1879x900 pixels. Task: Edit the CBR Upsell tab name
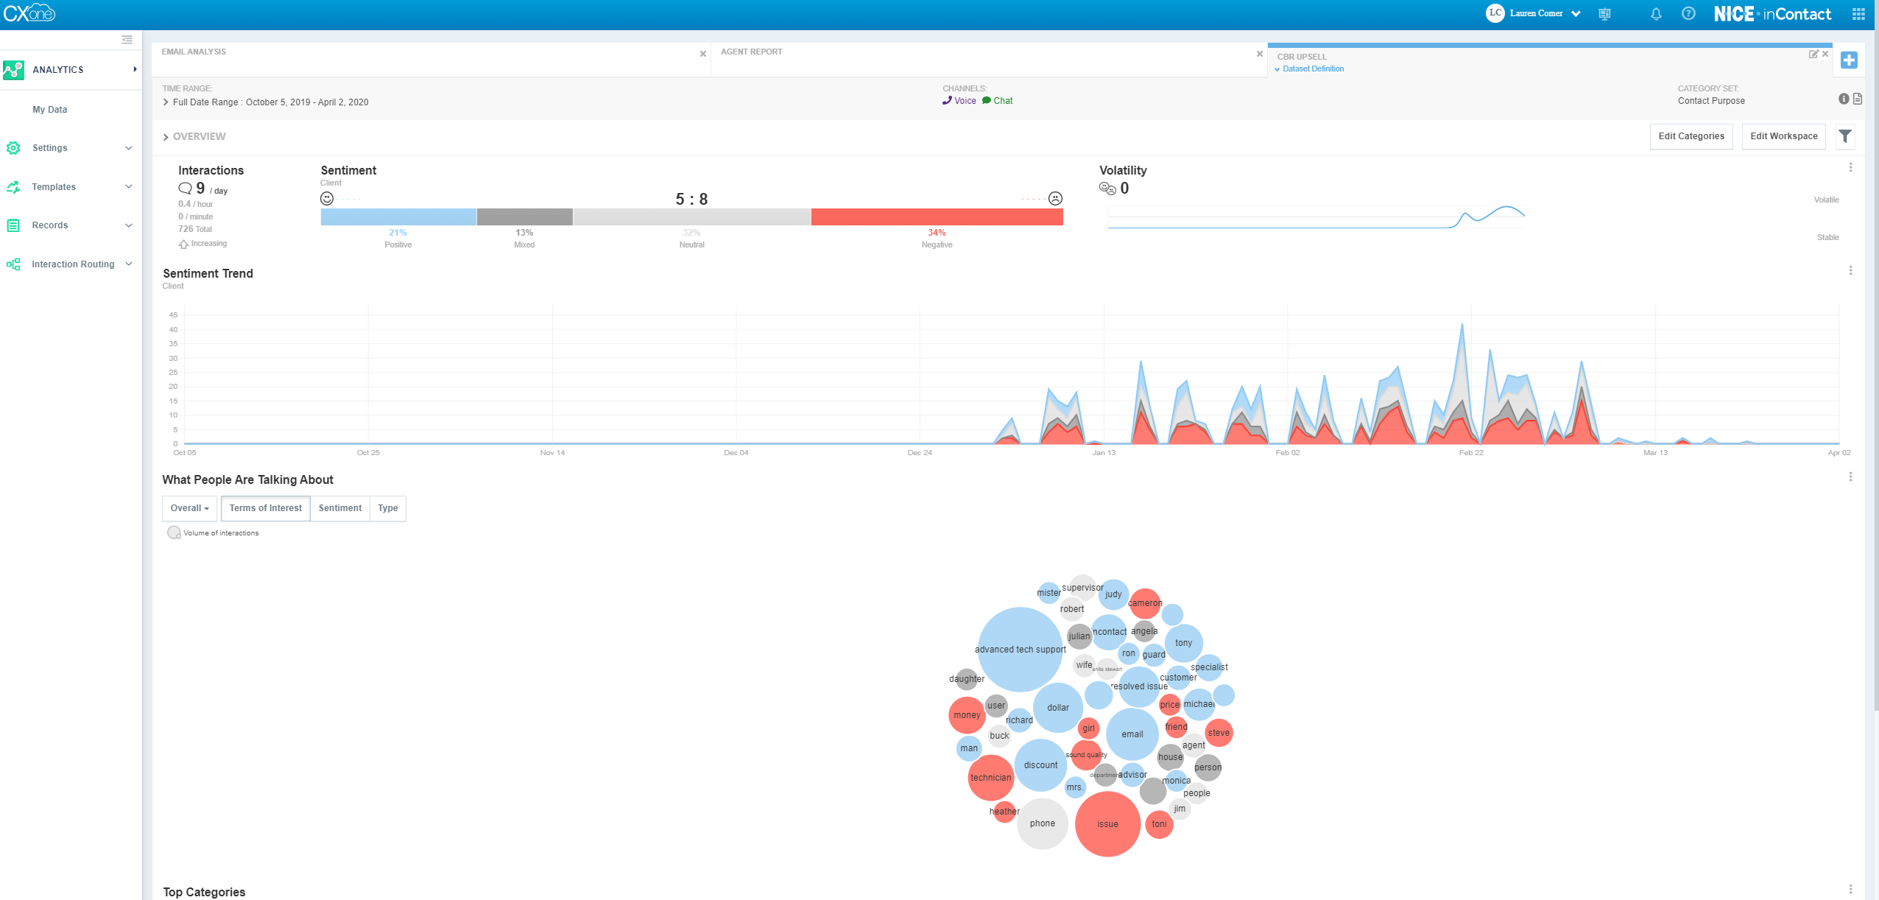pyautogui.click(x=1813, y=54)
